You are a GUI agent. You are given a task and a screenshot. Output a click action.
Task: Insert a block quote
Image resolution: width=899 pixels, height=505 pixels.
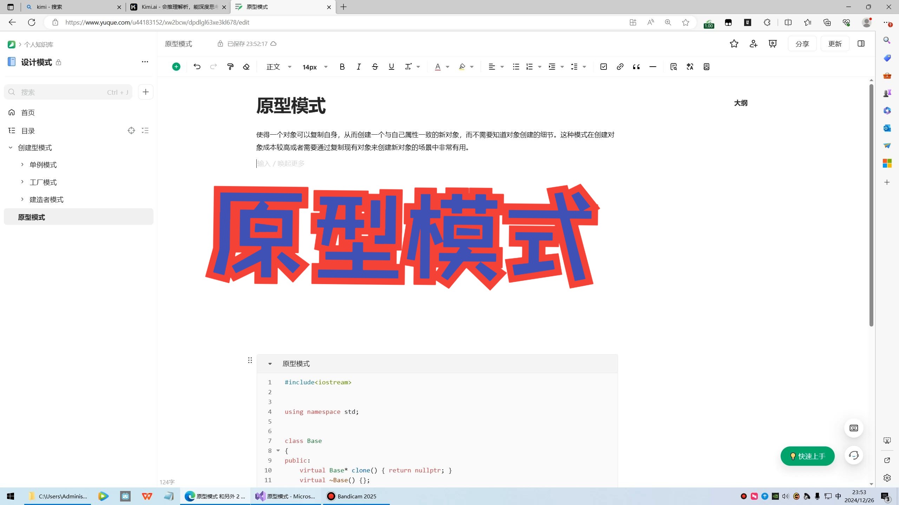636,67
